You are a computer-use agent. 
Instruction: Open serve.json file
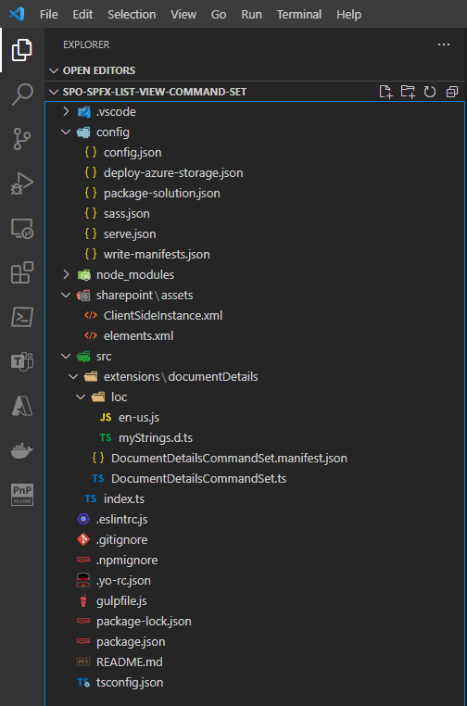[255, 234]
